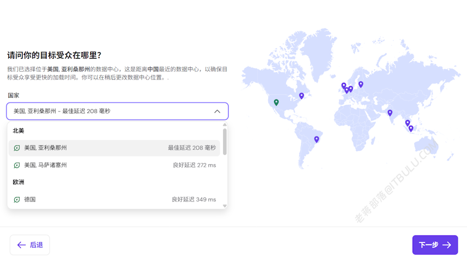
Task: Click the Indonesia map pin
Action: click(411, 128)
